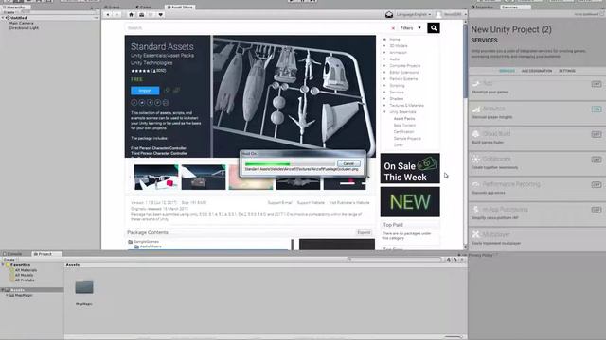Open the Asset Store downloads manager icon
This screenshot has height=340, width=606.
point(141,15)
